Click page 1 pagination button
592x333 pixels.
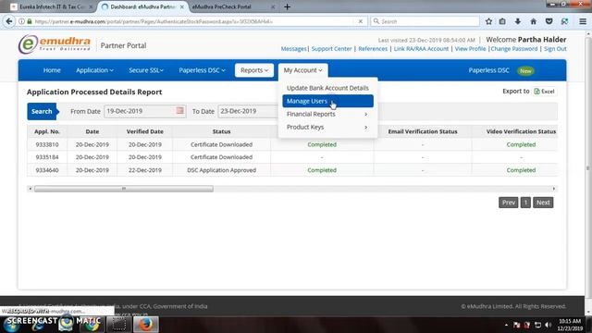click(525, 203)
